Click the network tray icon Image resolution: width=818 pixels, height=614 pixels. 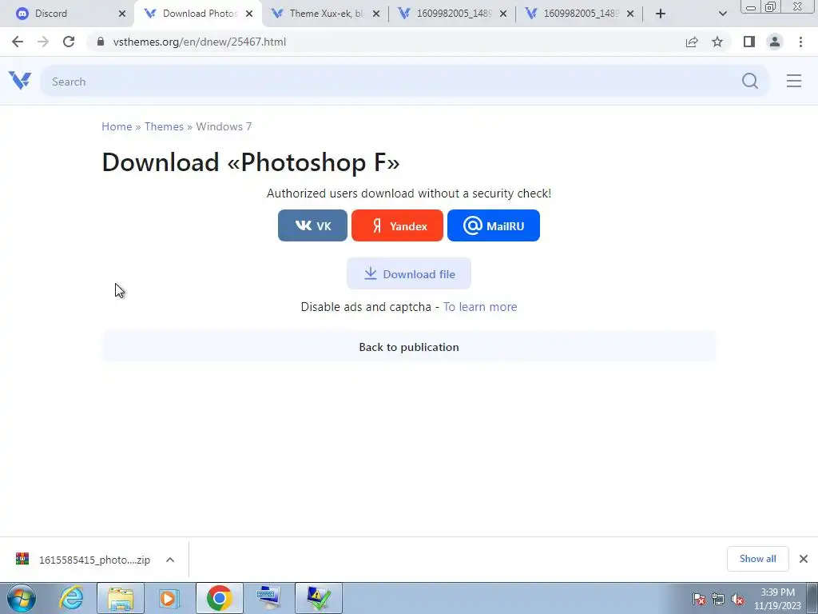[x=718, y=599]
